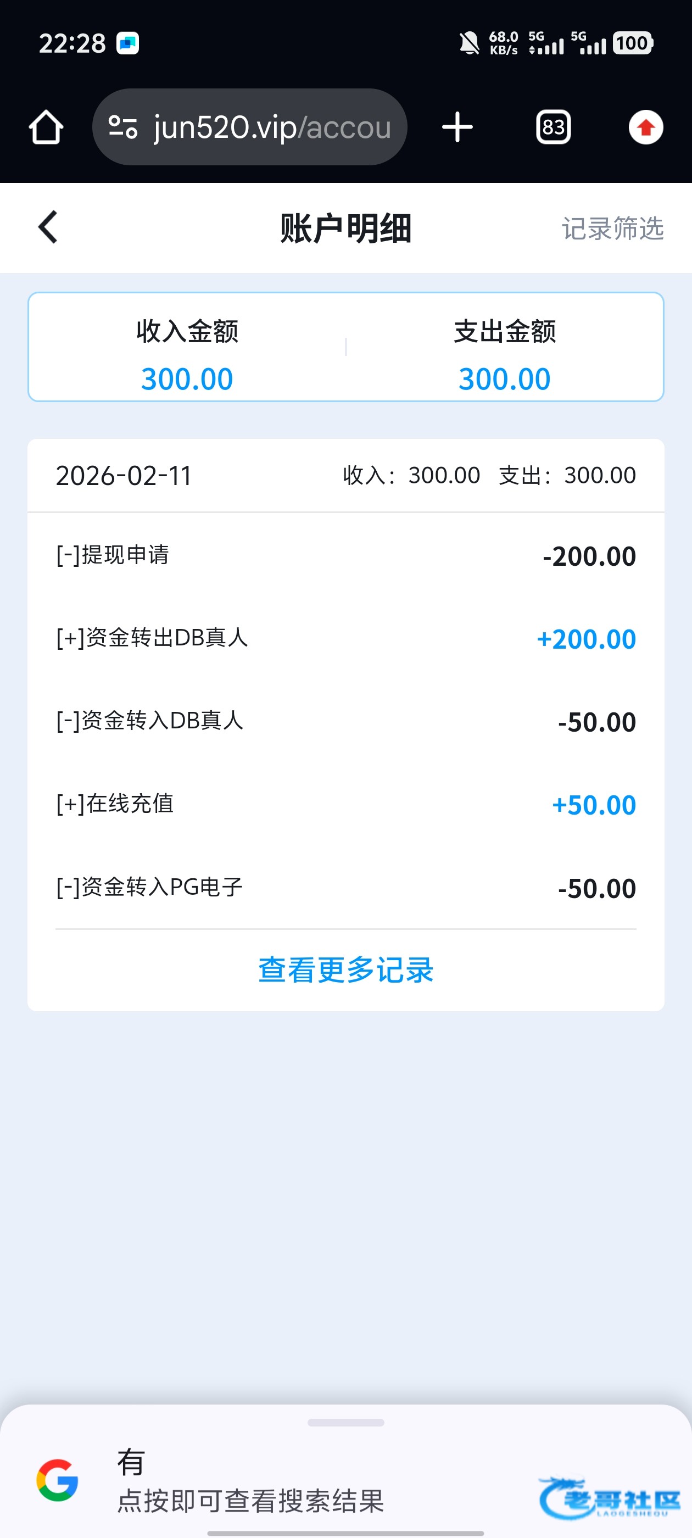Click 查看更多记录 to load more records

tap(345, 969)
